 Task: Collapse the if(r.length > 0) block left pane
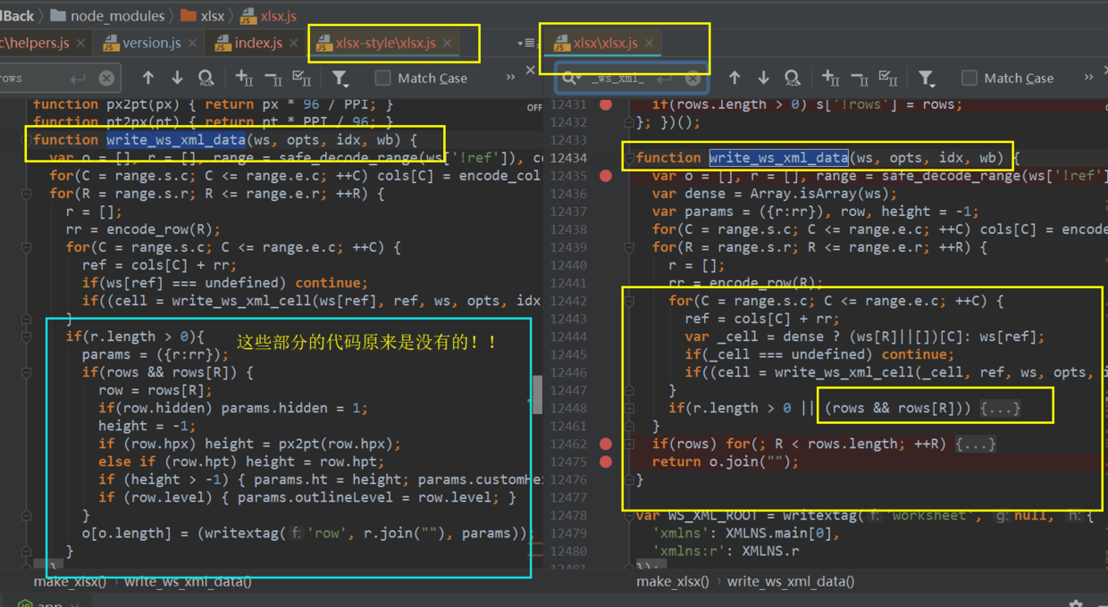(27, 337)
